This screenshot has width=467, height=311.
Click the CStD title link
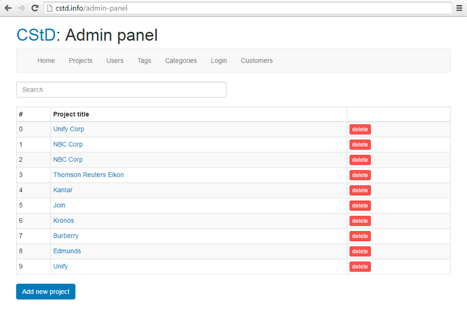pyautogui.click(x=36, y=35)
